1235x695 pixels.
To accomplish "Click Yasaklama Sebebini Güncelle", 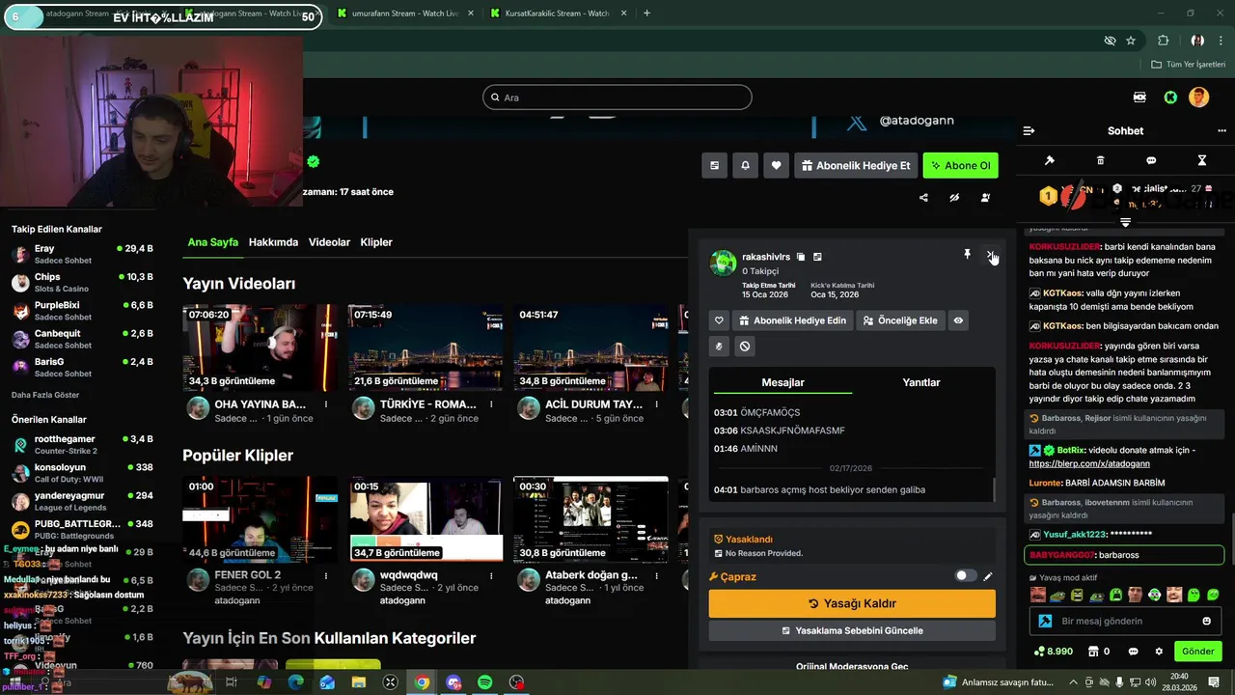I will point(852,630).
